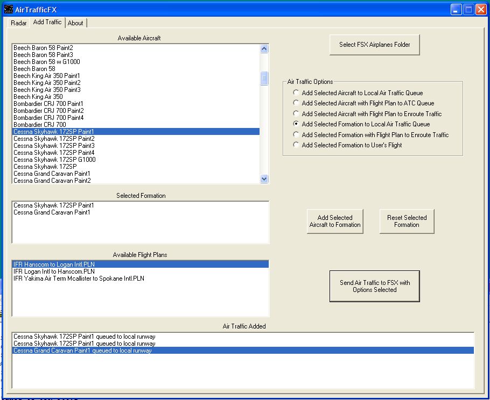Select Beech Baron 58 Paint2 in aircraft list
This screenshot has width=490, height=400.
136,48
